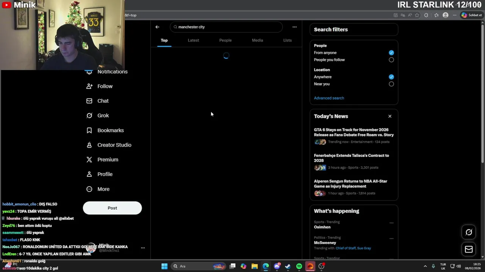Screen dimensions: 485x272
Task: Open the Osimhen trending topic
Action: [x=322, y=227]
